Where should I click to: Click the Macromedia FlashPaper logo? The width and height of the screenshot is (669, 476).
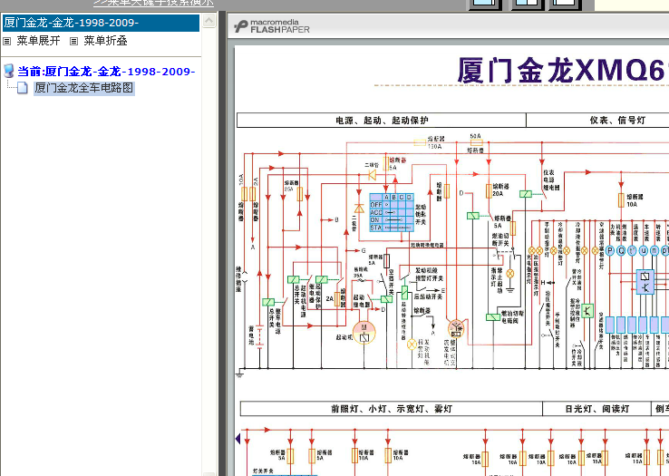tap(272, 26)
